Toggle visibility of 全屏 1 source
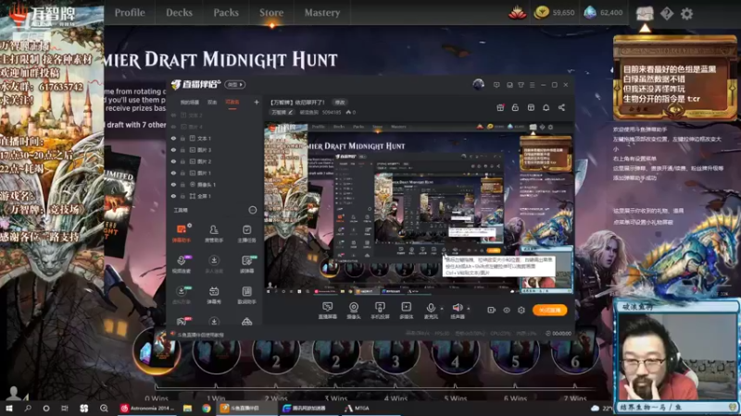The width and height of the screenshot is (741, 416). [173, 196]
